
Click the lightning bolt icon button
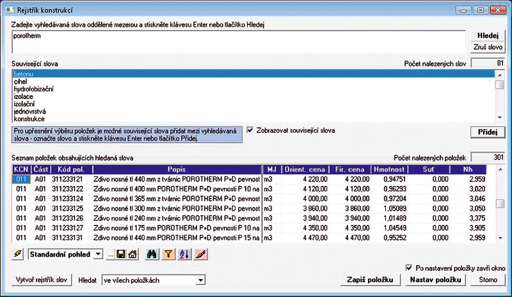click(18, 254)
